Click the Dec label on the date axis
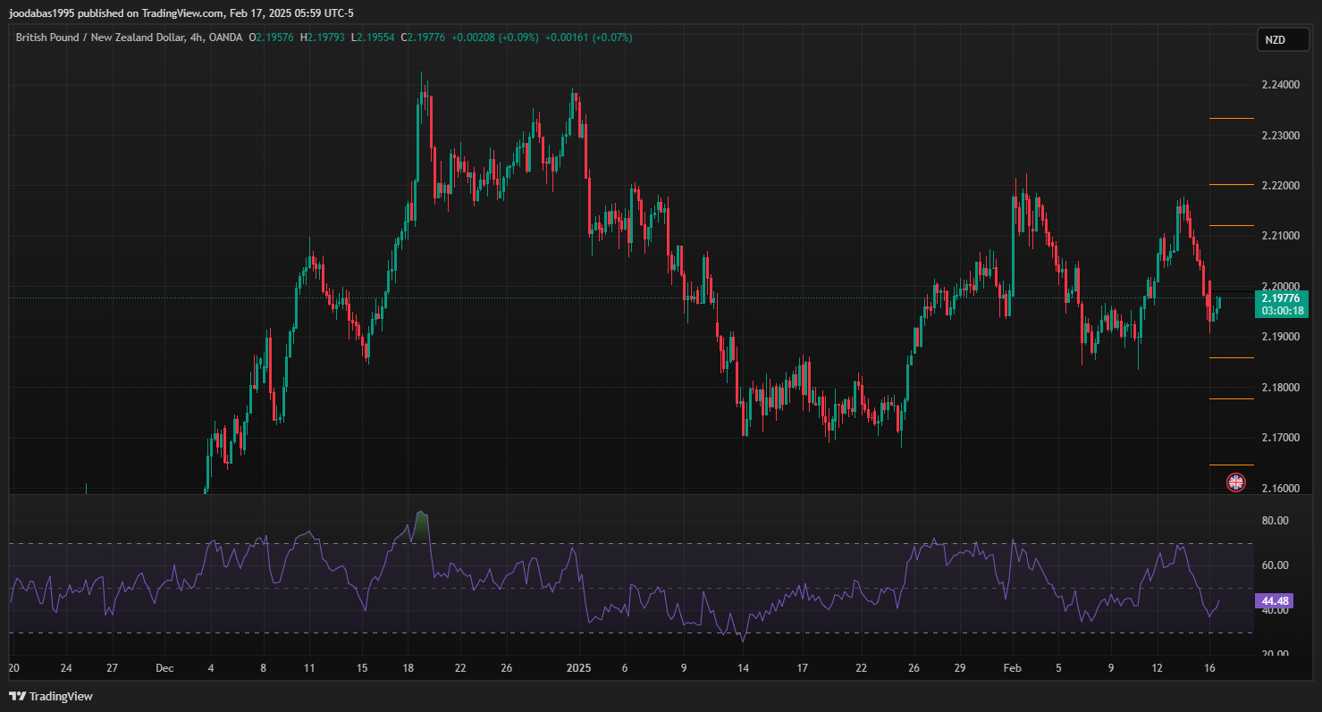The image size is (1322, 712). (x=164, y=668)
